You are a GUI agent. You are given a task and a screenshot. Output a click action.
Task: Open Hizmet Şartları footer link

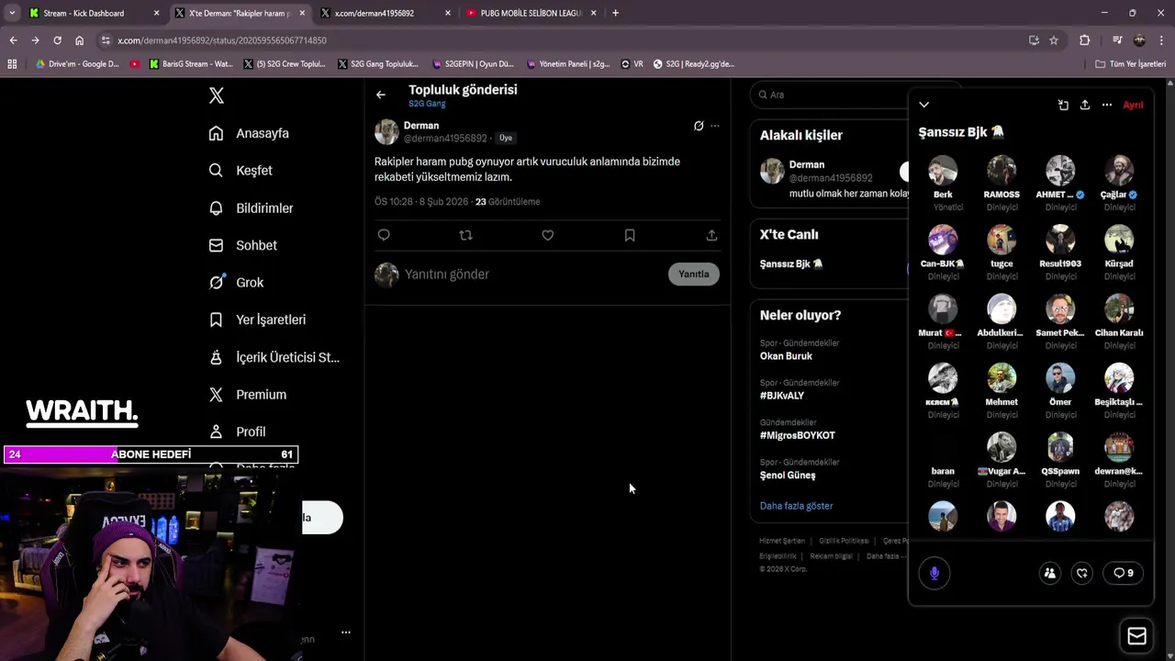(782, 541)
